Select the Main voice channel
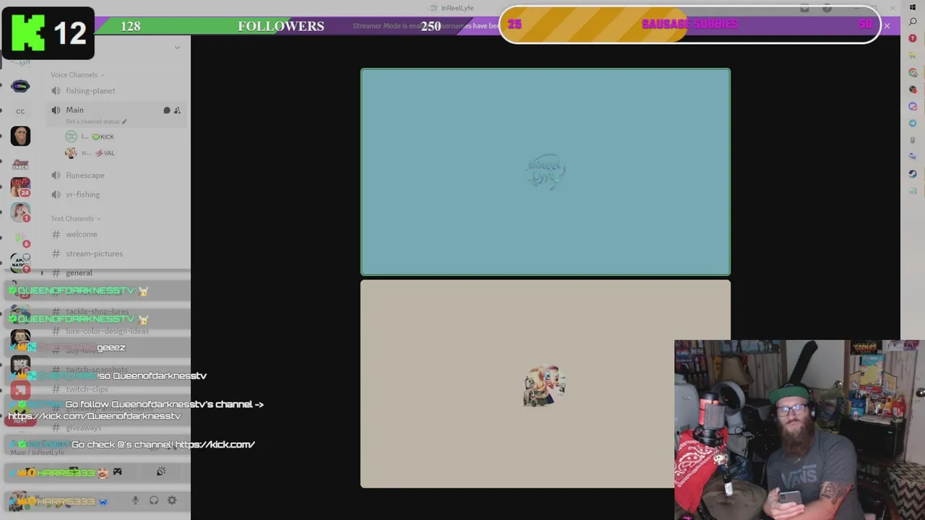The image size is (925, 520). click(74, 110)
